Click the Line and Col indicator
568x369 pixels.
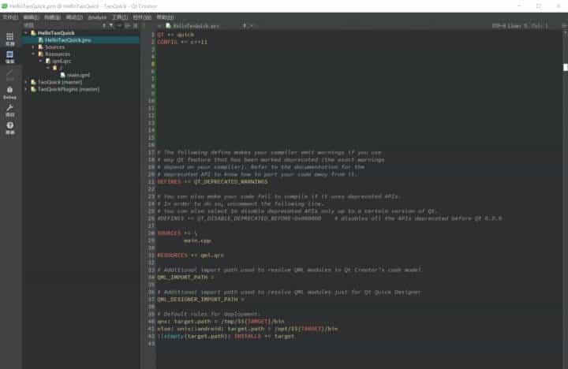[528, 26]
